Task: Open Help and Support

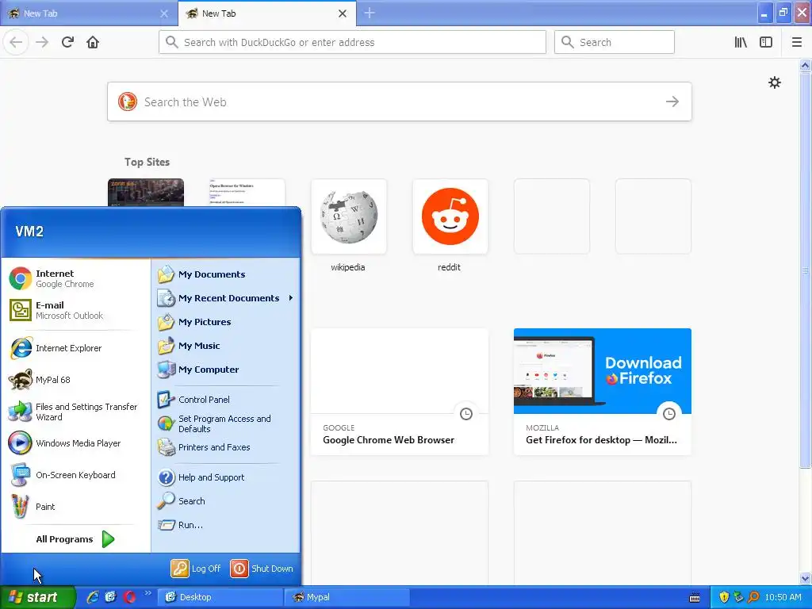Action: coord(226,477)
